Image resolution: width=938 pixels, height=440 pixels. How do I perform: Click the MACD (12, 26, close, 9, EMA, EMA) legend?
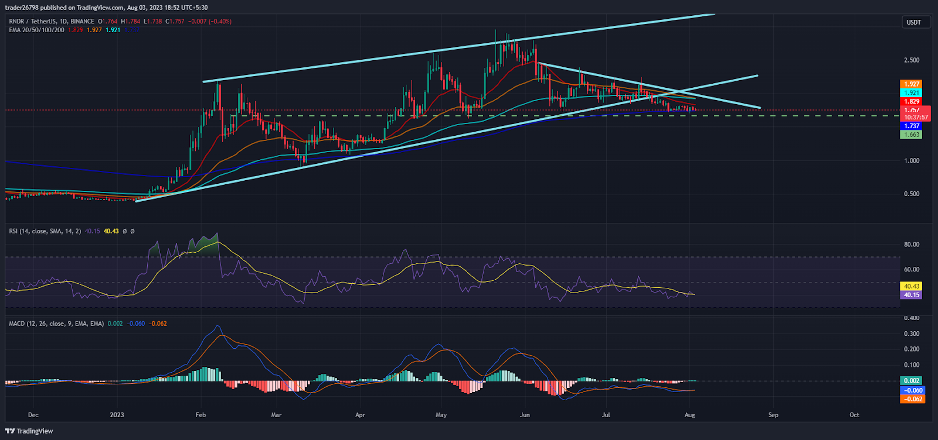(56, 324)
